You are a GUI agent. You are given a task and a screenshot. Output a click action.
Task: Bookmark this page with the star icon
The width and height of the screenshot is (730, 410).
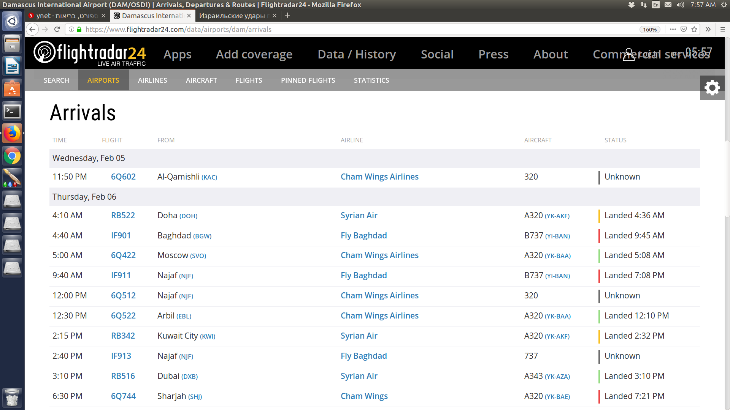pyautogui.click(x=694, y=29)
